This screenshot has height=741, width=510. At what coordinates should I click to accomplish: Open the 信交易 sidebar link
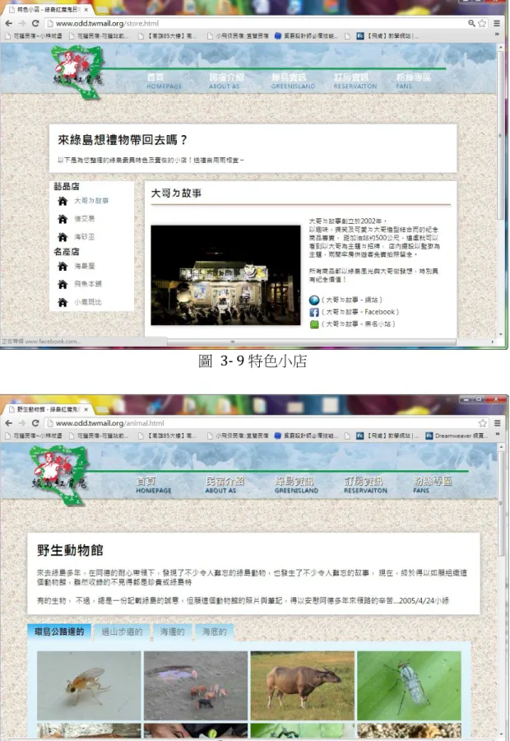(84, 219)
